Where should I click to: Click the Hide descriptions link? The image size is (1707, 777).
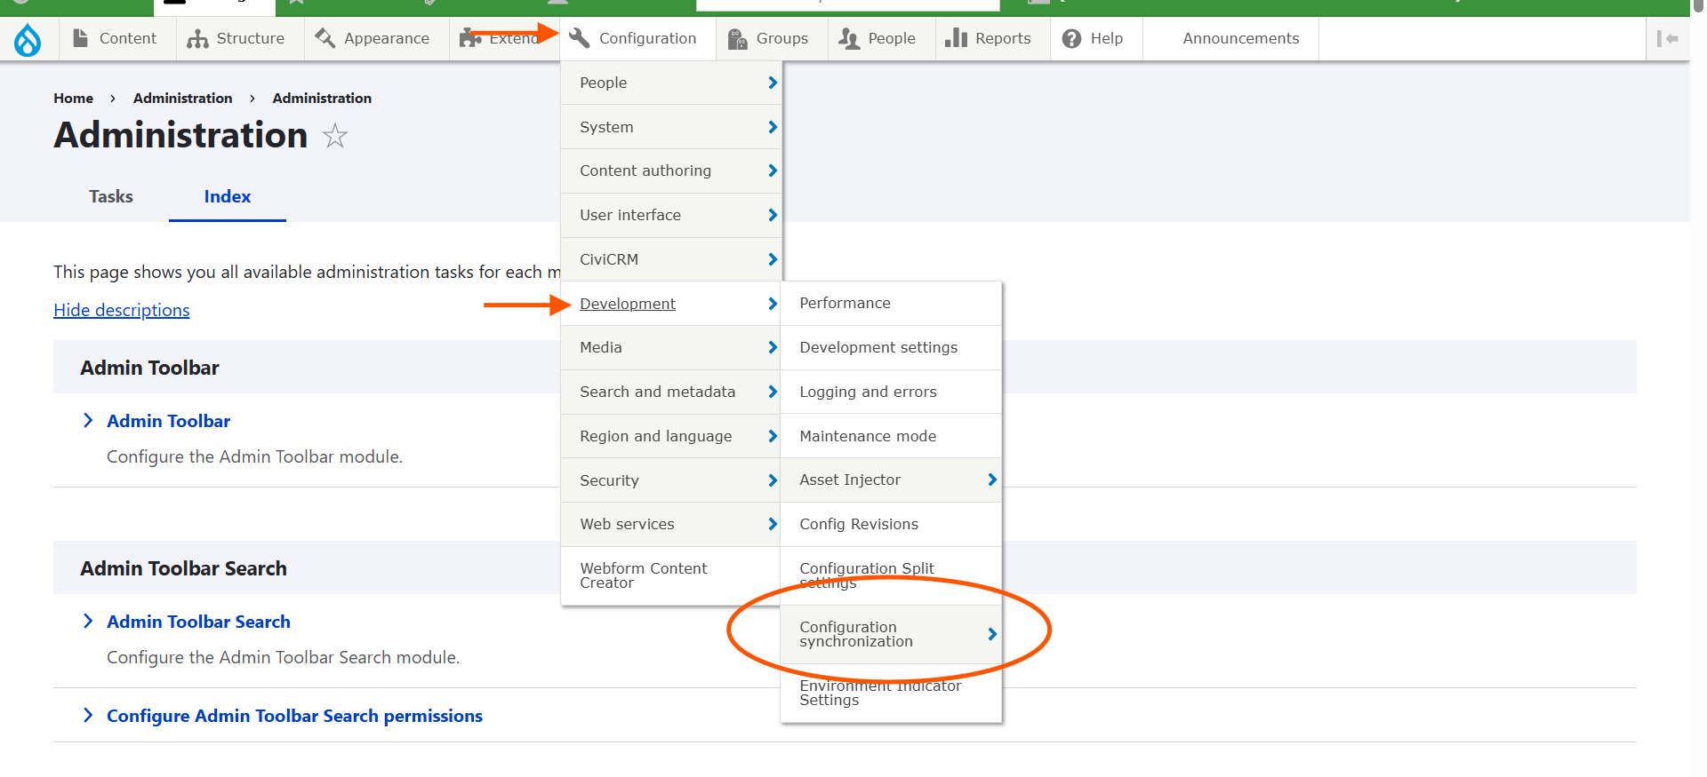tap(122, 310)
